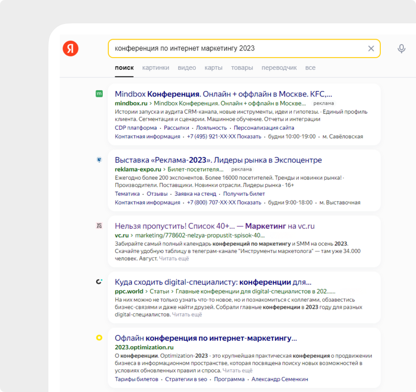Select the поиск tab
Image resolution: width=416 pixels, height=392 pixels.
point(124,68)
